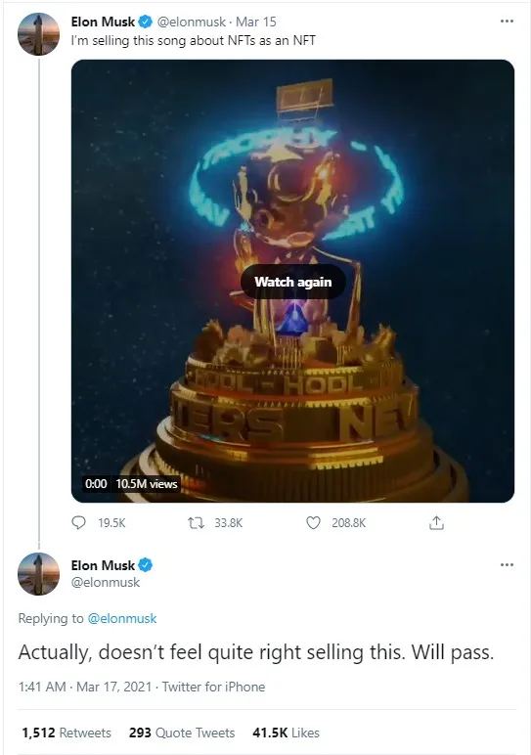Screen dimensions: 531x755
Task: Click the verified badge beside first Elon Musk name
Action: click(x=146, y=22)
